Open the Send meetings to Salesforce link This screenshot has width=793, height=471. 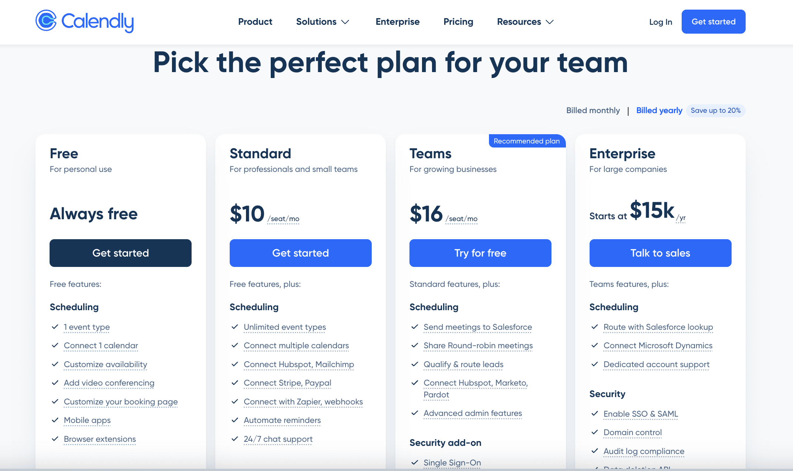coord(478,327)
